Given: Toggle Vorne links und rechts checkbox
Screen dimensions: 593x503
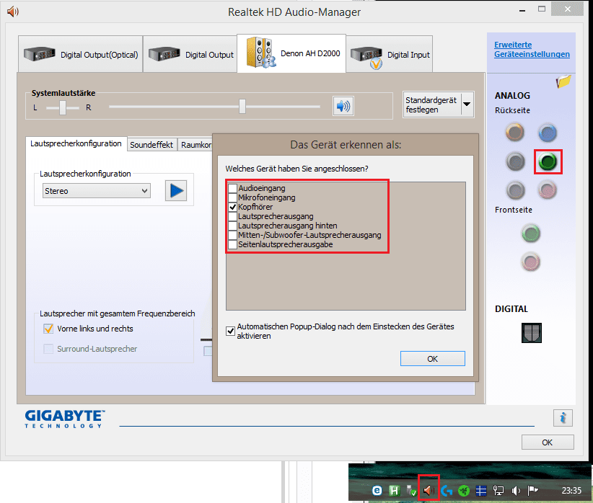Looking at the screenshot, I should pyautogui.click(x=48, y=329).
